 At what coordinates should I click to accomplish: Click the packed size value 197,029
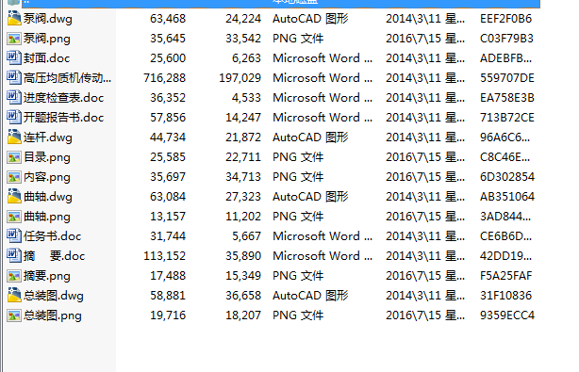tap(240, 78)
